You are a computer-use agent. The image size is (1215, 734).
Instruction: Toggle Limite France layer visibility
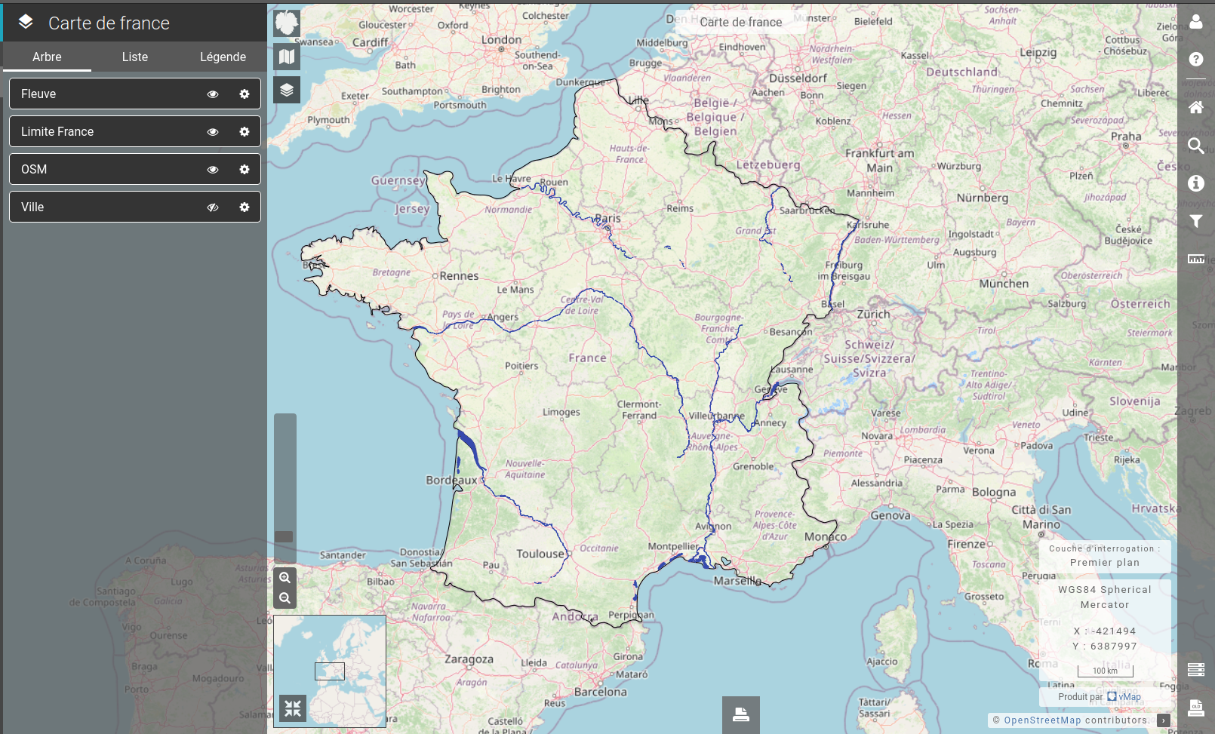coord(213,132)
